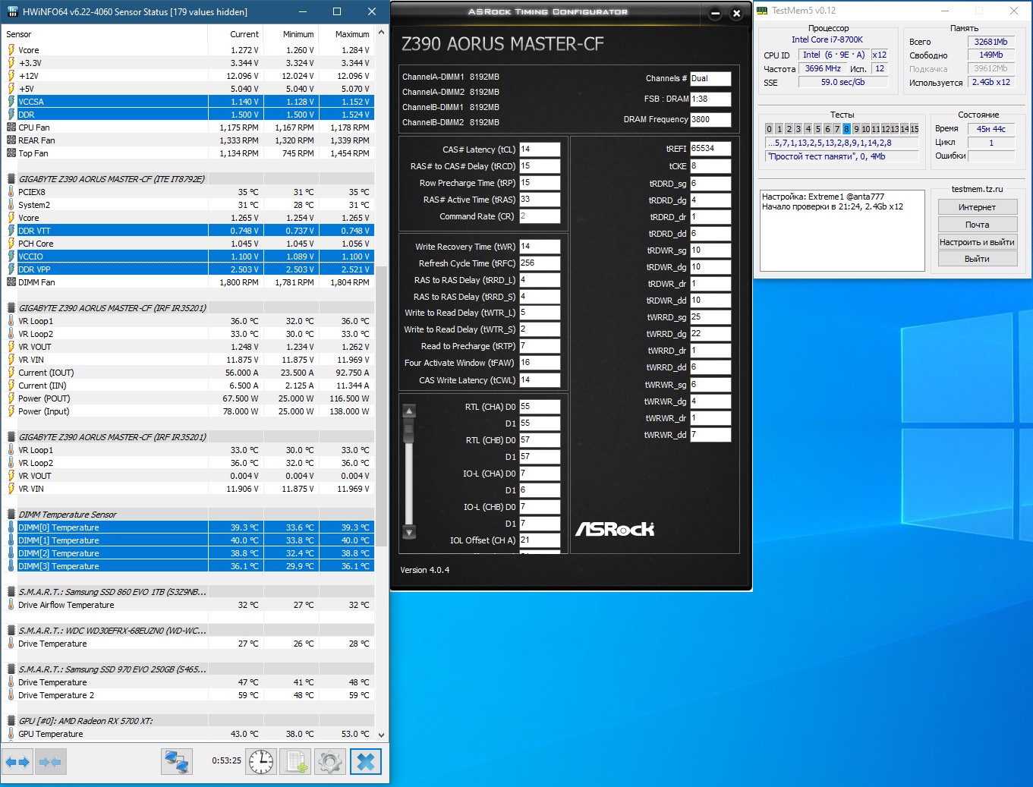Click the CAS# Latency (tCL) value field
Viewport: 1033px width, 787px height.
coord(540,150)
